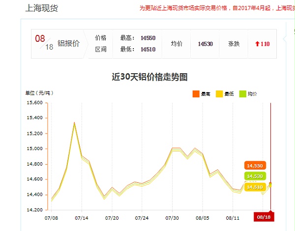Click the 上海现货 section heading
Viewport: 295px width, 231px height.
[x=42, y=8]
